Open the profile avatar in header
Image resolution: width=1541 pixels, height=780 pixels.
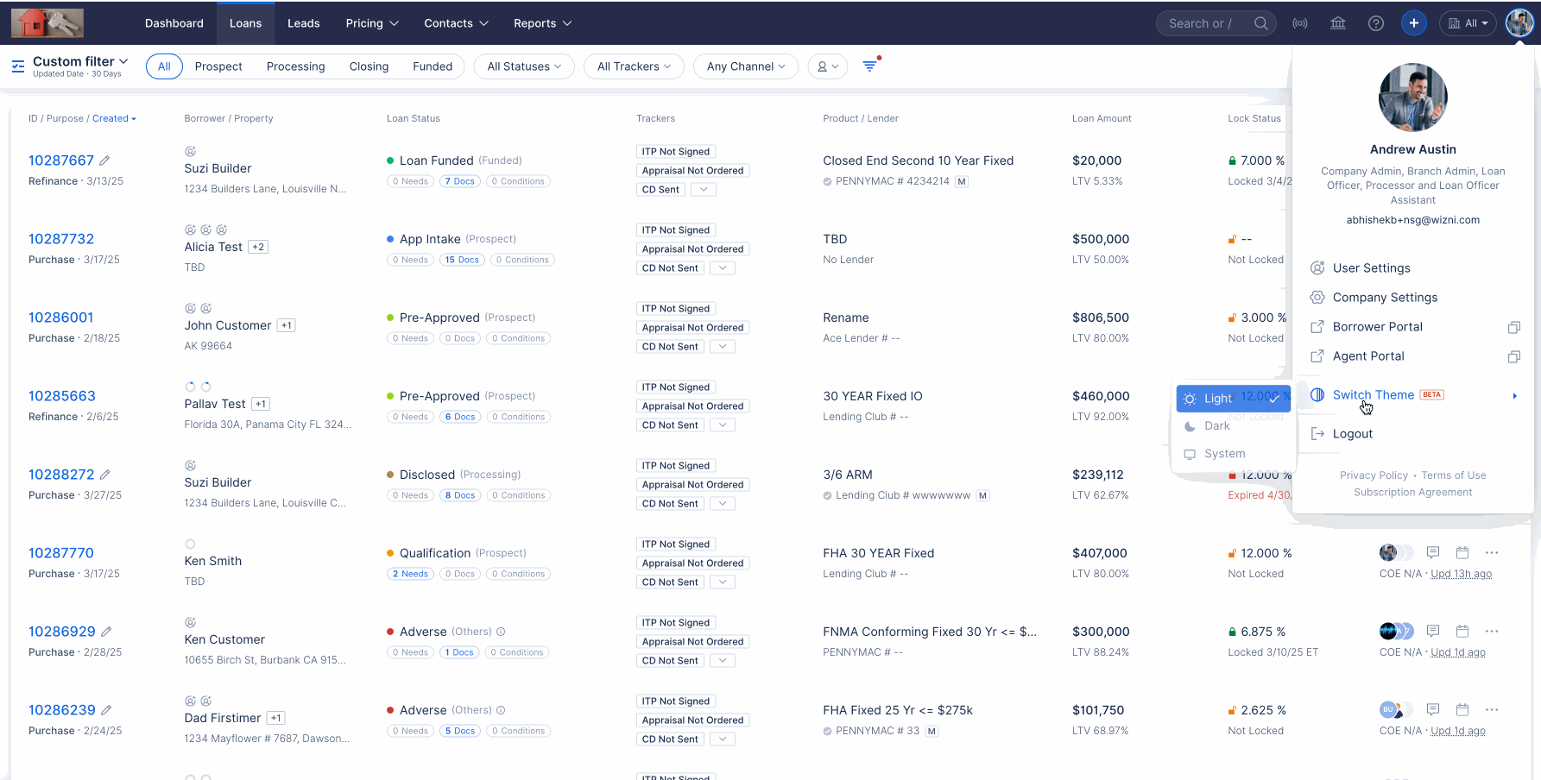click(1519, 23)
